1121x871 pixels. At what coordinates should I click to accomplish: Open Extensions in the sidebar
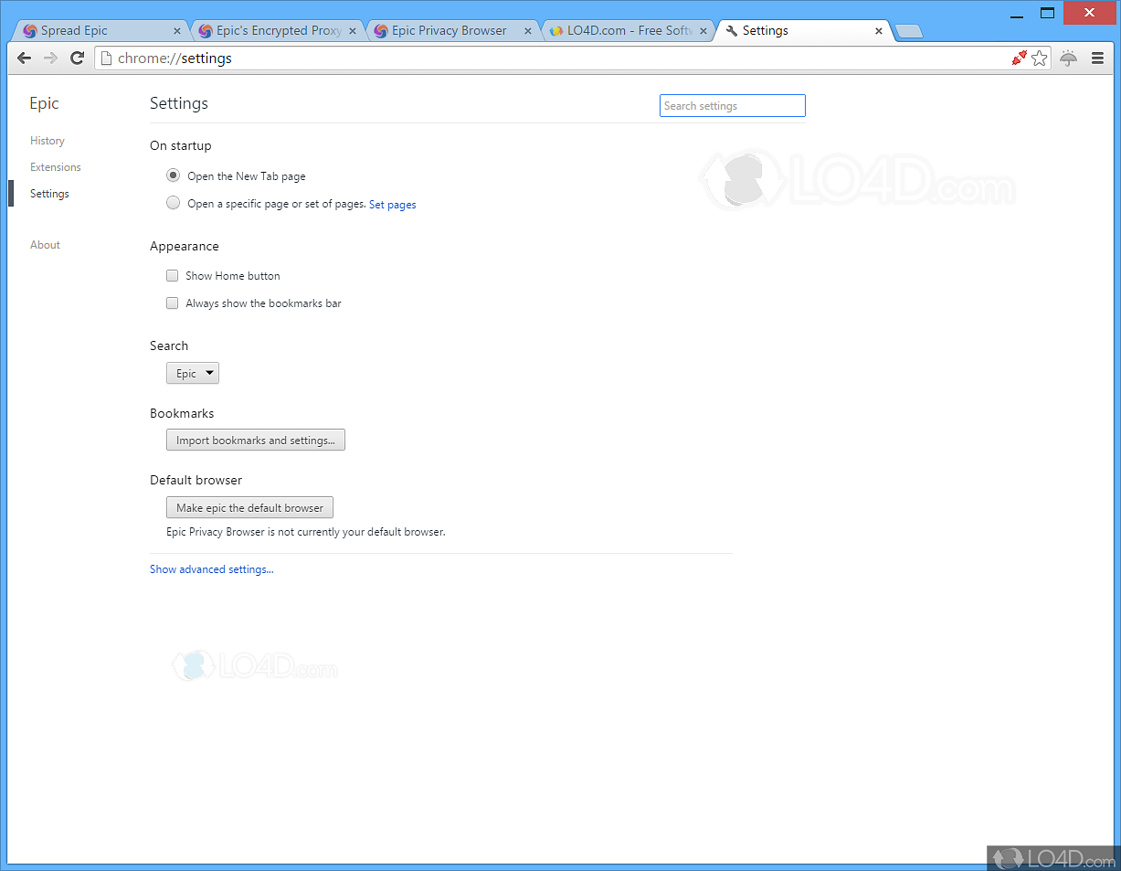56,167
